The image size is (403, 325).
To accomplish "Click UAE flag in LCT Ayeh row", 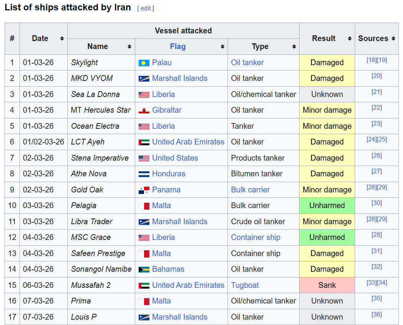I will pos(144,142).
